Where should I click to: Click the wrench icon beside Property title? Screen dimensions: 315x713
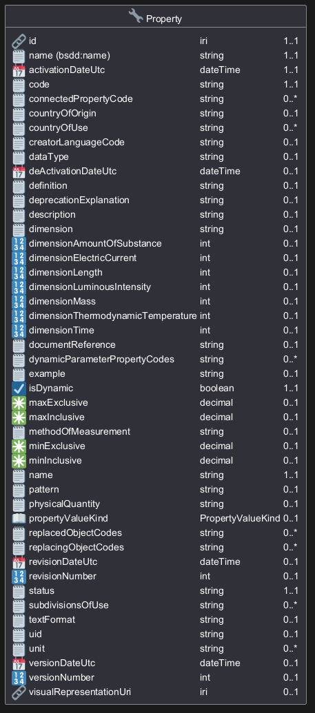tap(136, 17)
